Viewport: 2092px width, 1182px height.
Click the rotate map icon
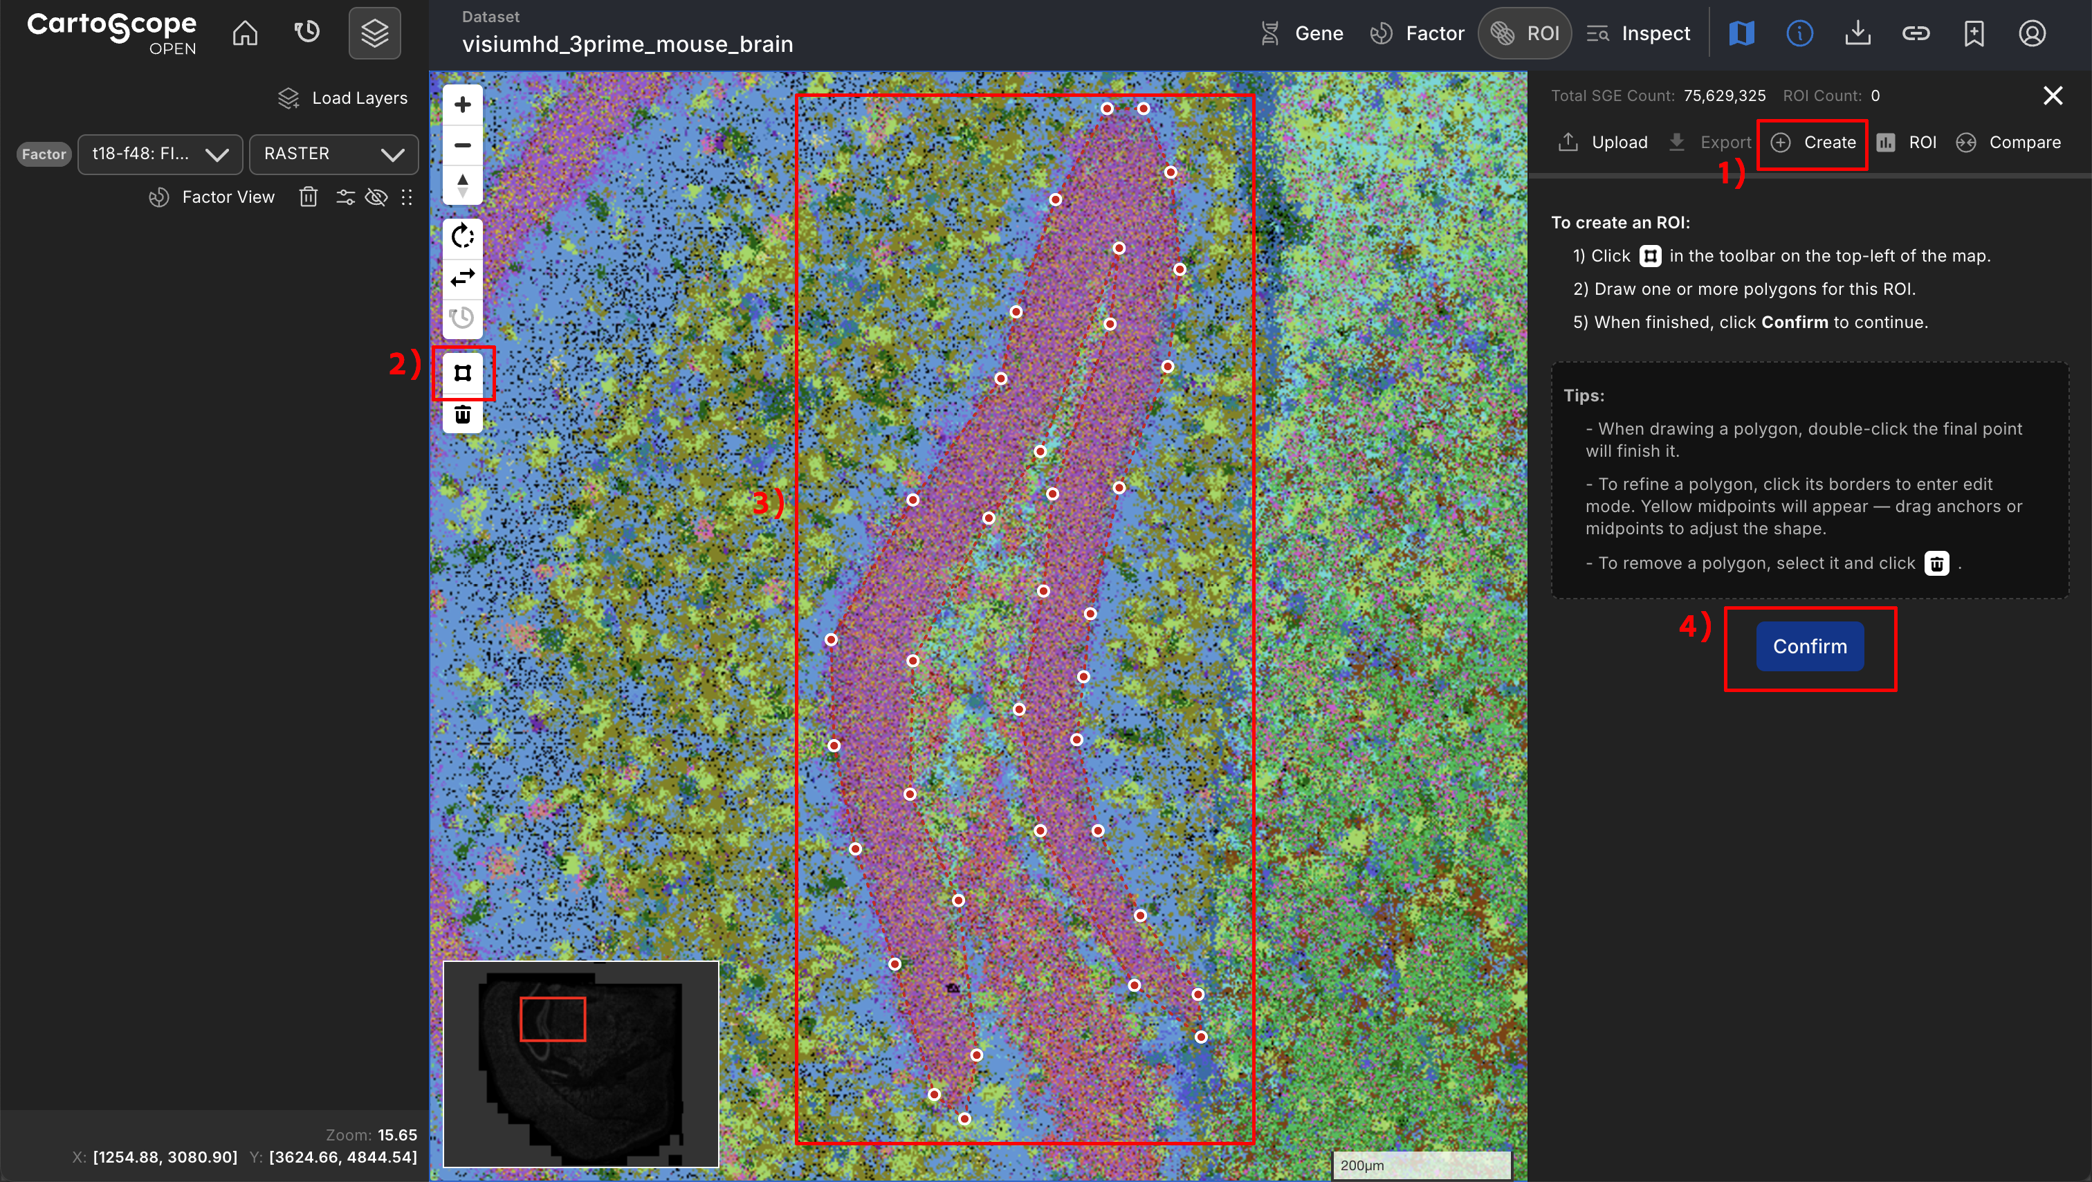click(462, 237)
